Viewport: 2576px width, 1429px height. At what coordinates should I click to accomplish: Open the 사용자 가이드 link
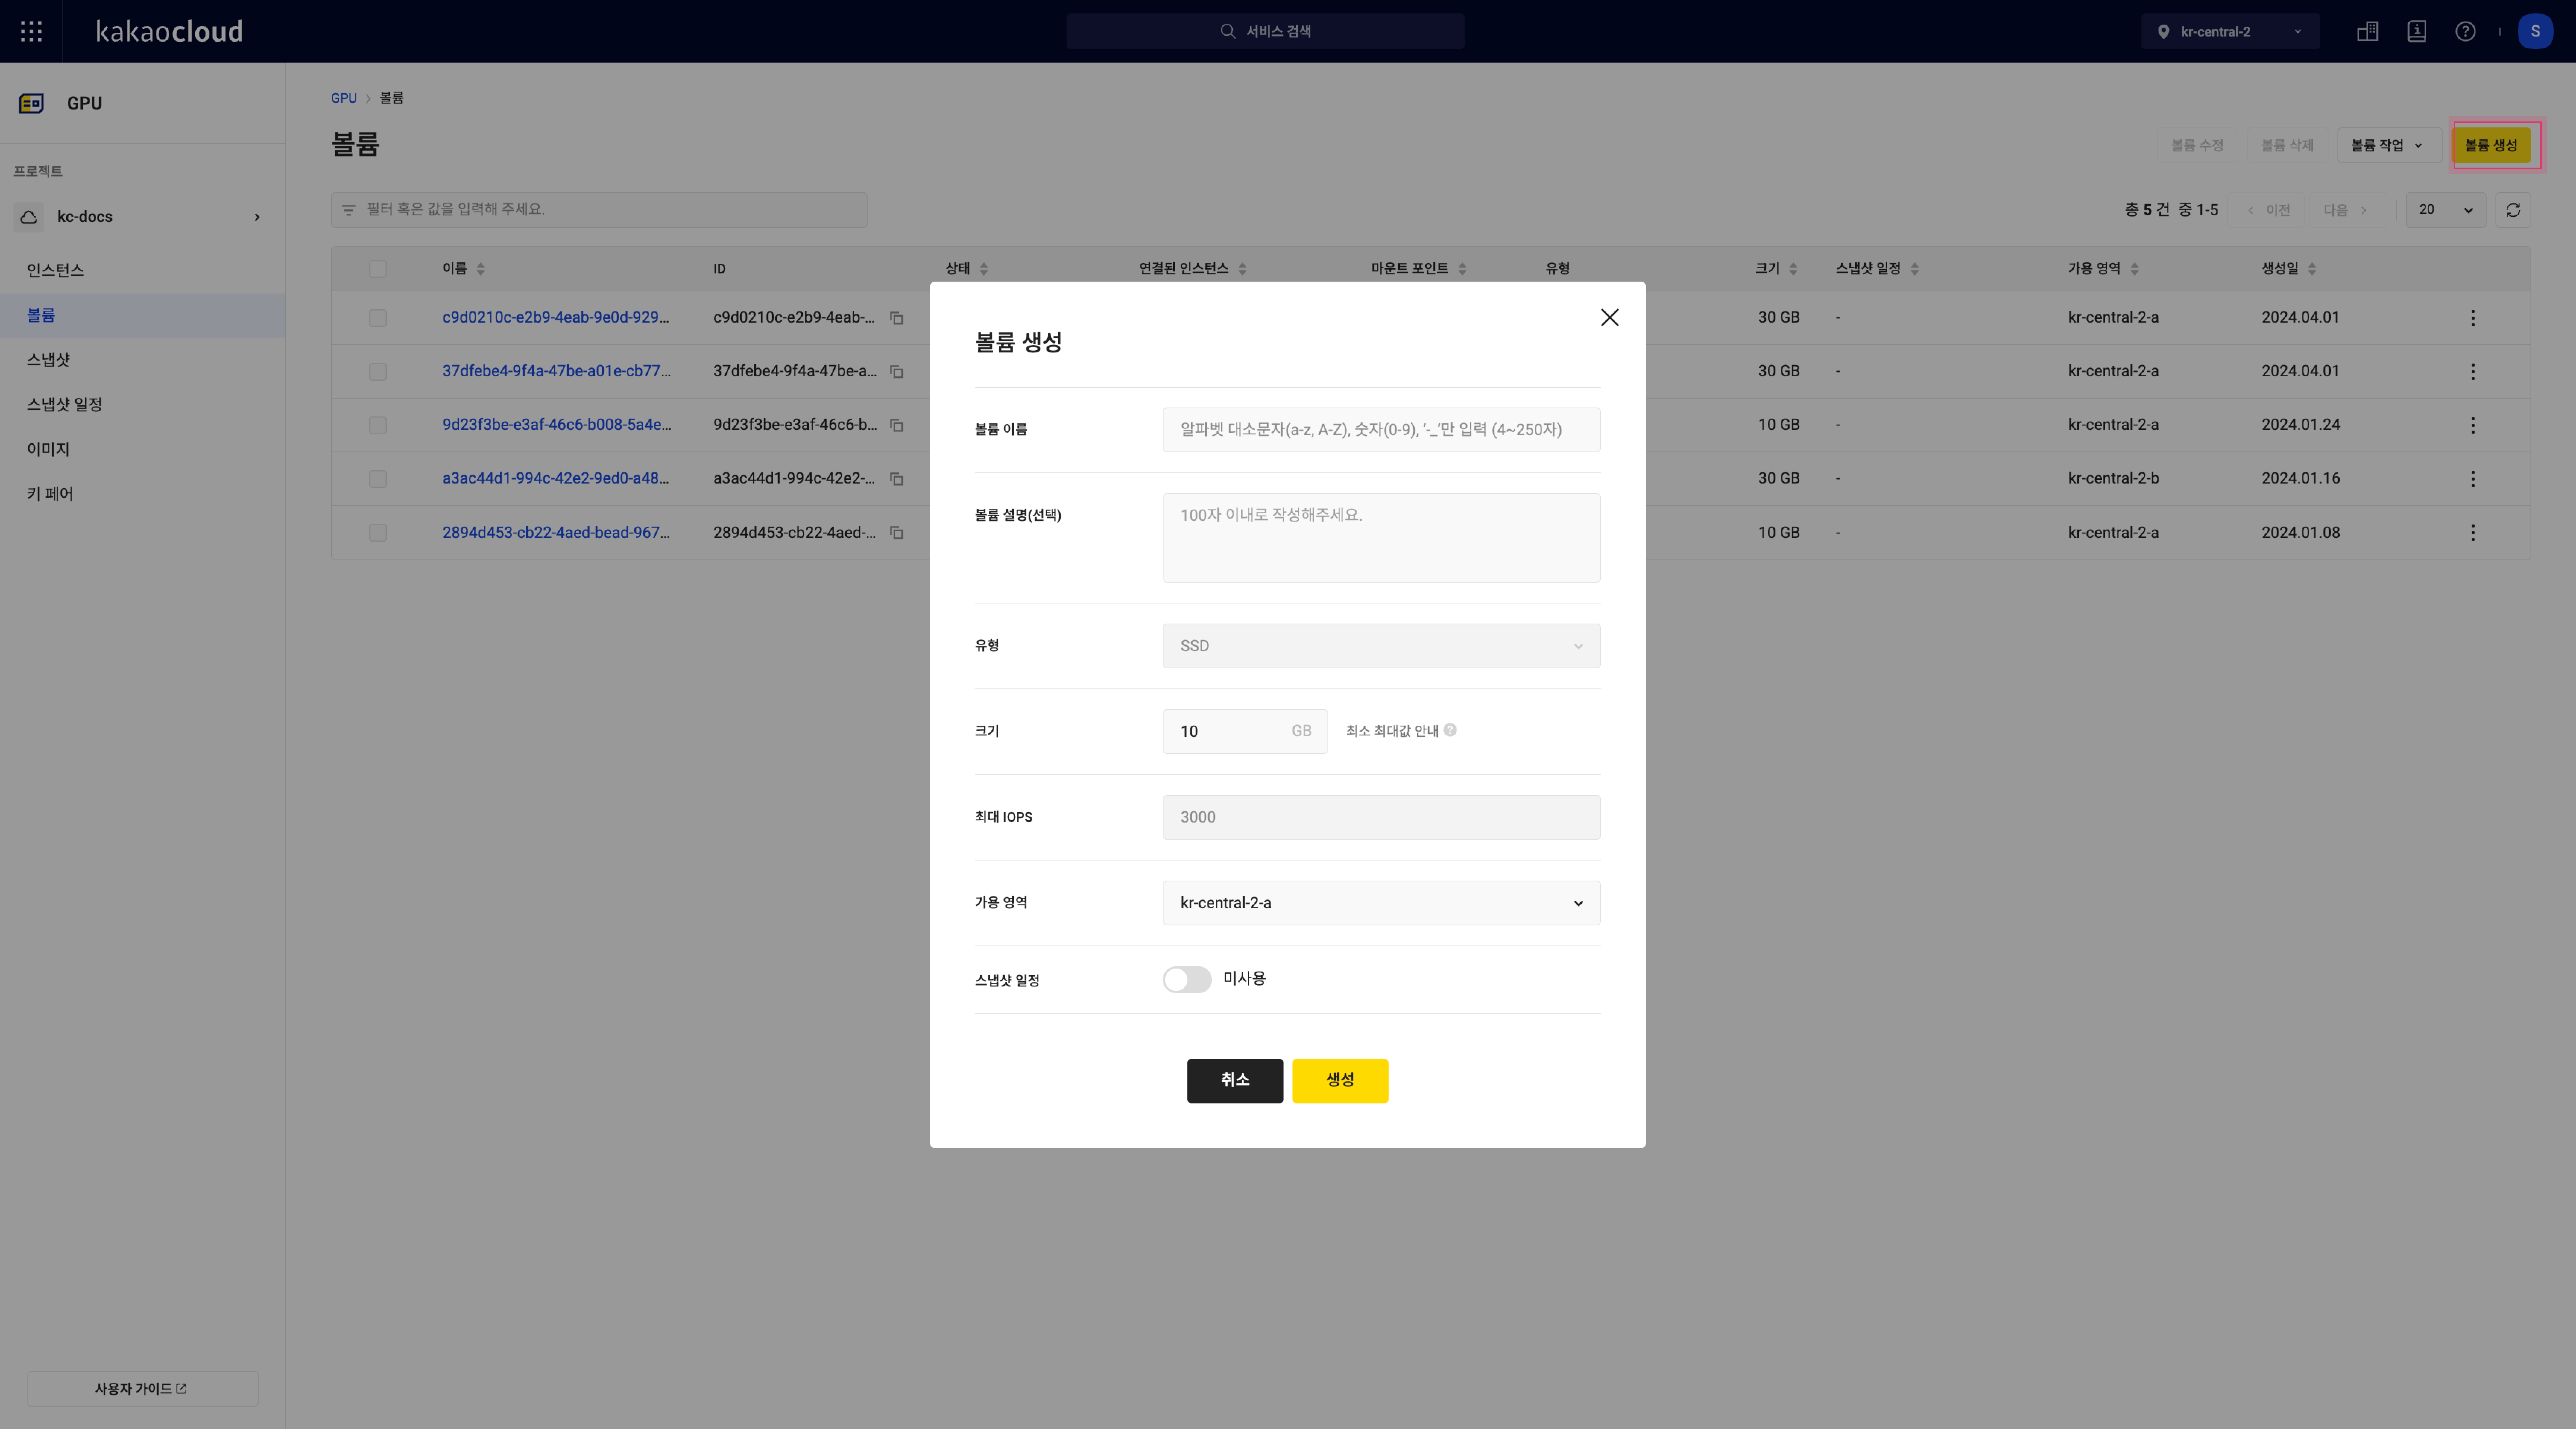[x=142, y=1389]
